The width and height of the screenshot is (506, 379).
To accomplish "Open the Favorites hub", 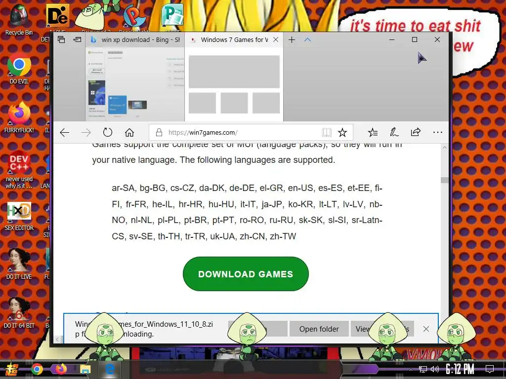I will click(x=373, y=132).
